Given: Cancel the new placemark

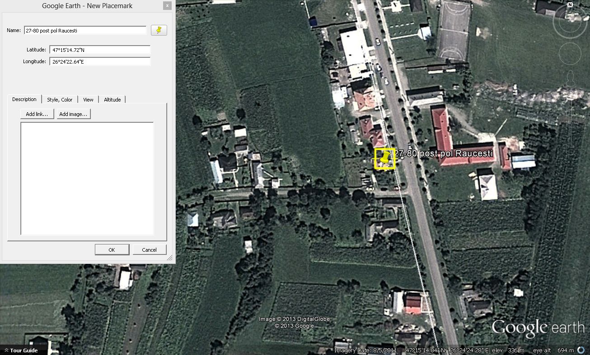Looking at the screenshot, I should [149, 250].
